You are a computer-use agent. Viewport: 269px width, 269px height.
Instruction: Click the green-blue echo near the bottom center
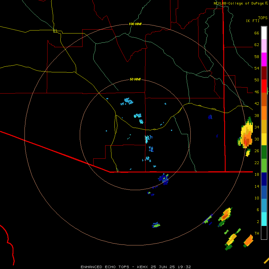point(156,225)
